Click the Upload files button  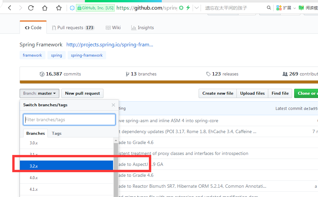pyautogui.click(x=252, y=93)
